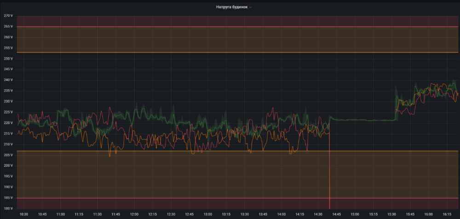Click the 10:30 time axis label
Screen dimensions: 460x219
tap(24, 214)
